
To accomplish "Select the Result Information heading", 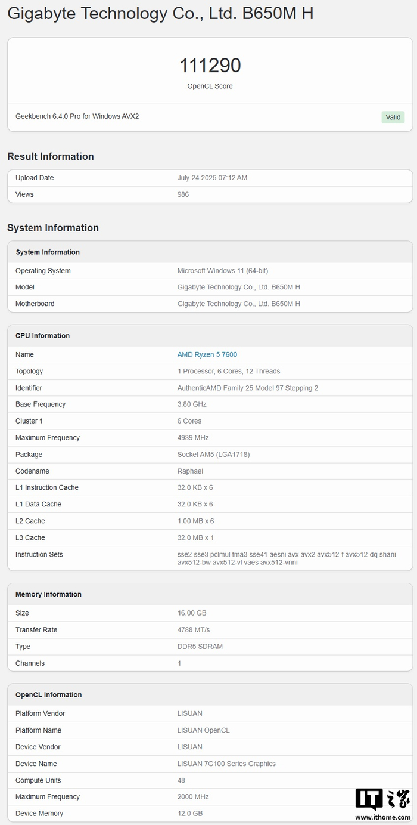I will [x=51, y=156].
